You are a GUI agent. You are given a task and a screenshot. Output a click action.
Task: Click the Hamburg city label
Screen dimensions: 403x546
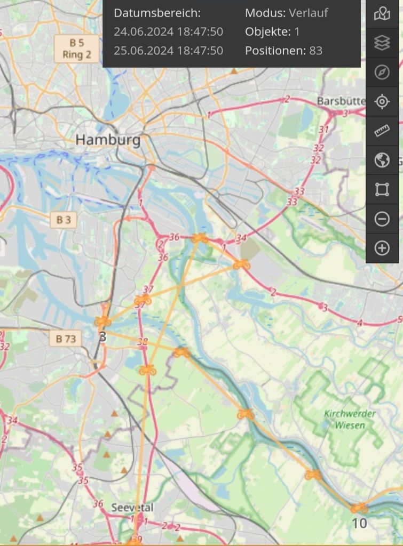point(108,140)
